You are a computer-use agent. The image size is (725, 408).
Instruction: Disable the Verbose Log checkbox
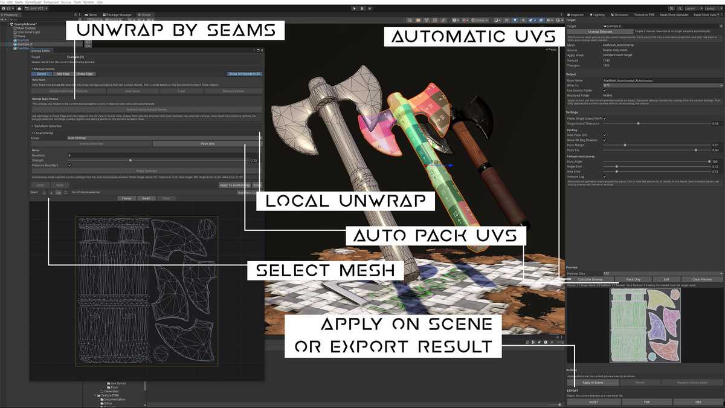point(604,176)
